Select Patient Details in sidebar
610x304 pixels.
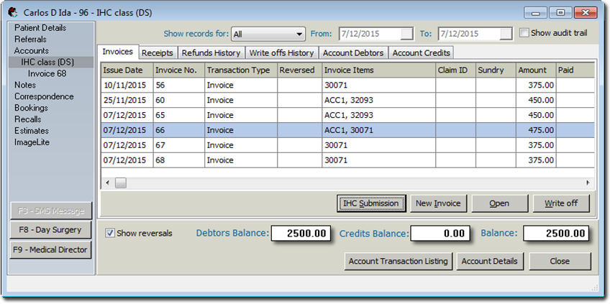[x=40, y=28]
